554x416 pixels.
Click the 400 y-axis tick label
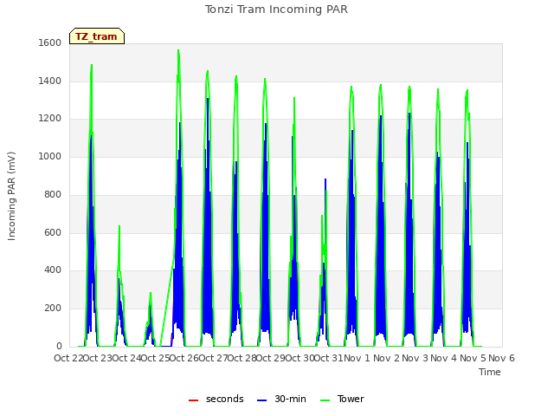pos(53,270)
